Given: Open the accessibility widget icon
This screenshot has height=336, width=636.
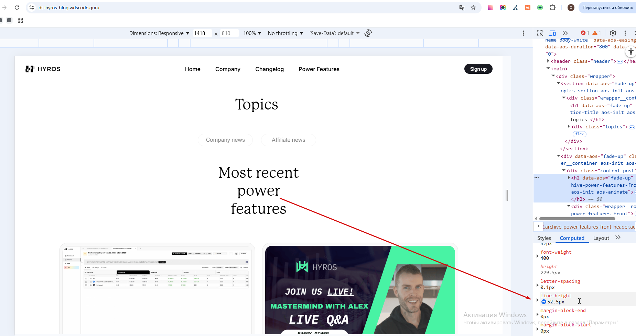Looking at the screenshot, I should tap(631, 52).
